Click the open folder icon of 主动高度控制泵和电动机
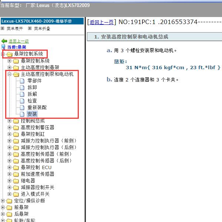This screenshot has height=222, width=222. click(16, 74)
